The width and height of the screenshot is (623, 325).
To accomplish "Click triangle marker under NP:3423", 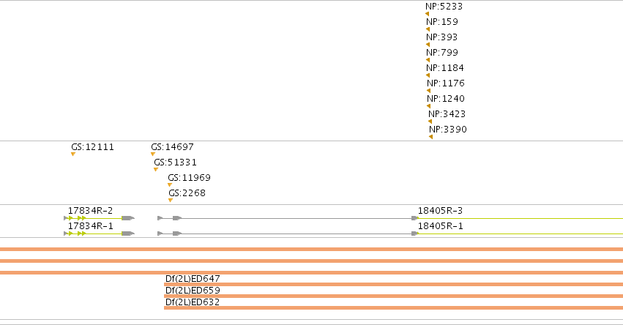I will coord(430,122).
